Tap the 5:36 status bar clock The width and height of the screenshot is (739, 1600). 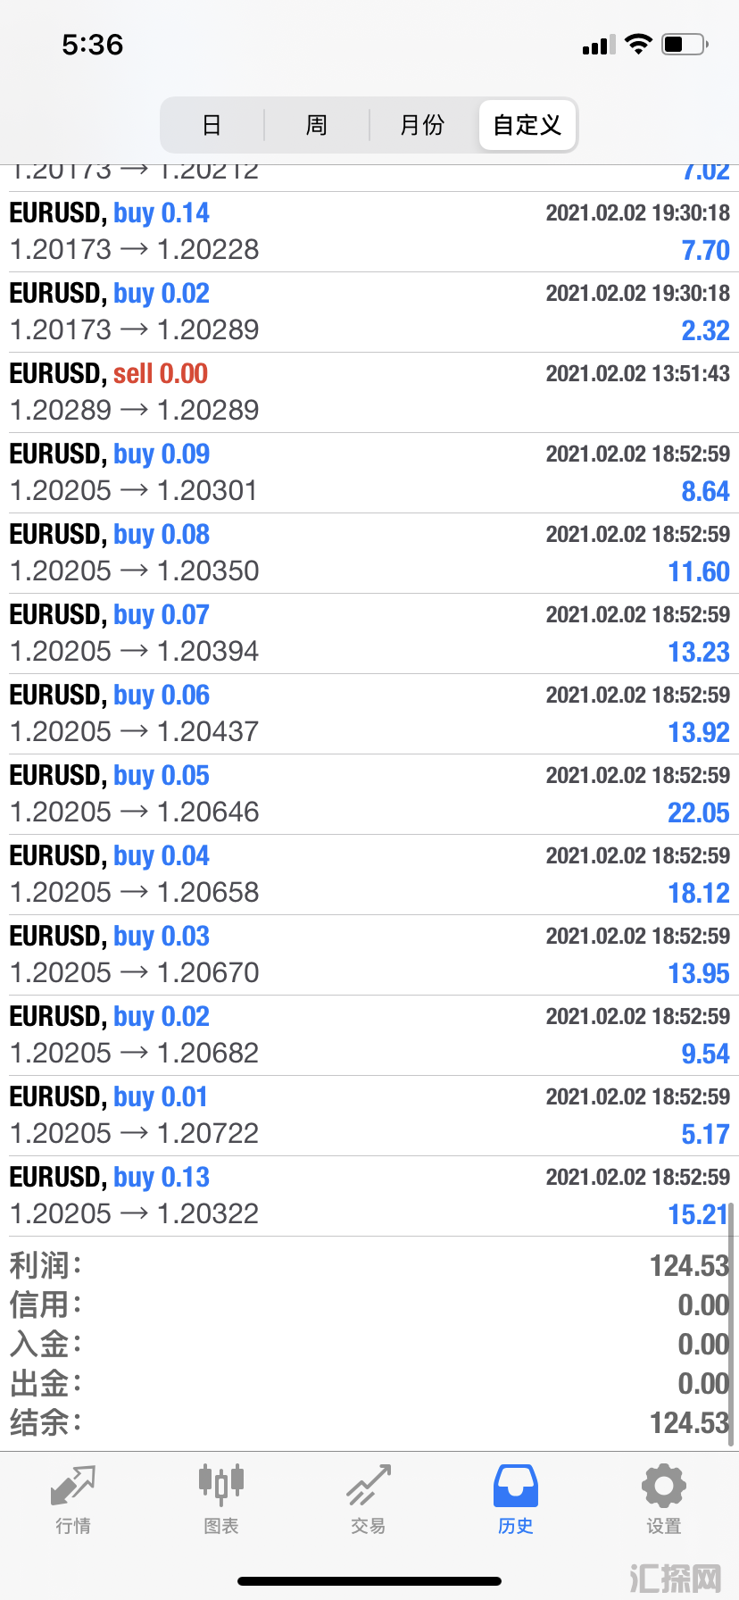tap(93, 45)
